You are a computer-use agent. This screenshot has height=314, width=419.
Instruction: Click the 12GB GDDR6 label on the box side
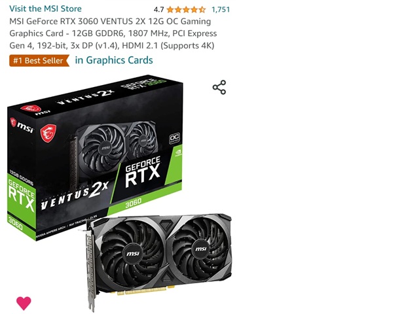(x=22, y=177)
